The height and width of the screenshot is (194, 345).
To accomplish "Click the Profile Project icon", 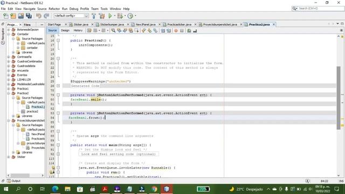I will 130,16.
